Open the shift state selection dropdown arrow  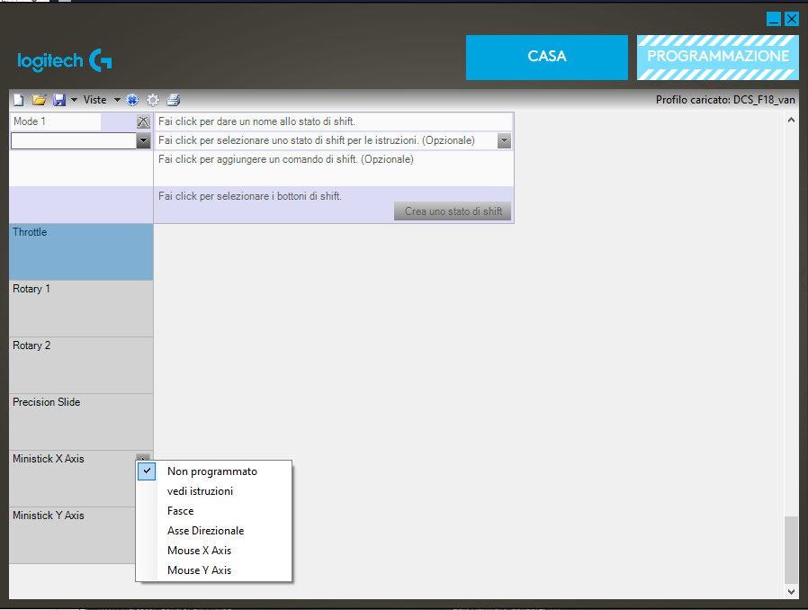click(x=504, y=140)
